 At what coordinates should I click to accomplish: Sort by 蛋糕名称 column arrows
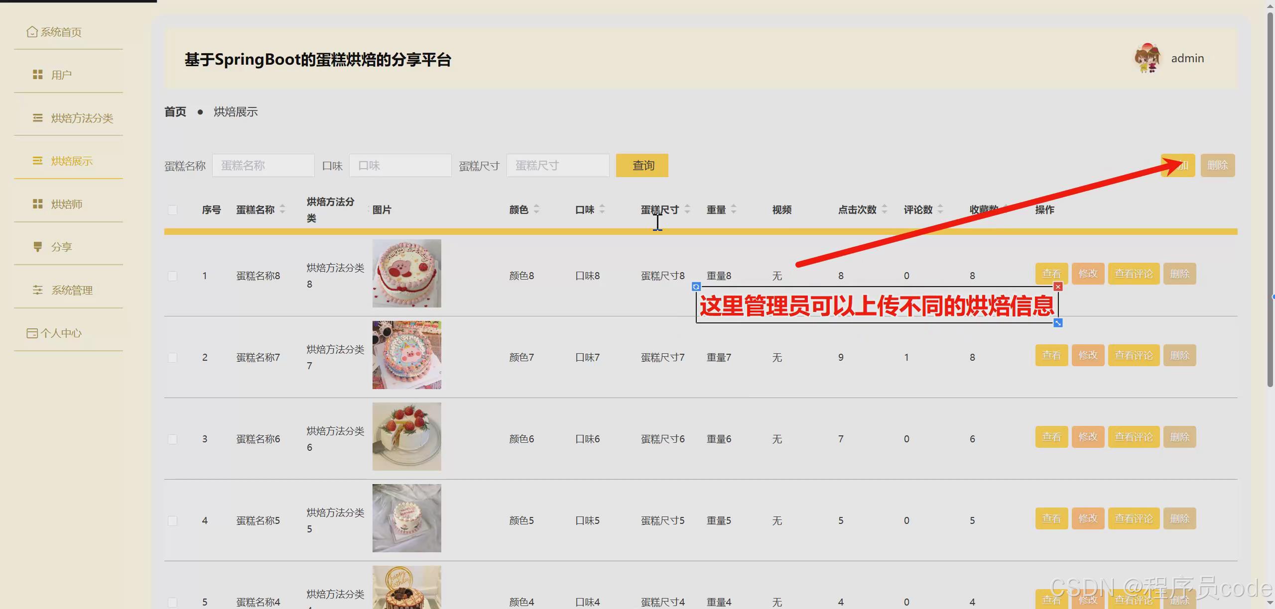click(282, 209)
